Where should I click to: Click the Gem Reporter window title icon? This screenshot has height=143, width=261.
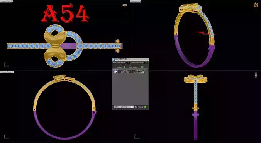pyautogui.click(x=114, y=60)
